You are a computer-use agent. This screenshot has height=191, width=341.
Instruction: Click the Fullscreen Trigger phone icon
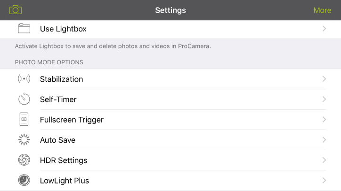[x=24, y=120]
